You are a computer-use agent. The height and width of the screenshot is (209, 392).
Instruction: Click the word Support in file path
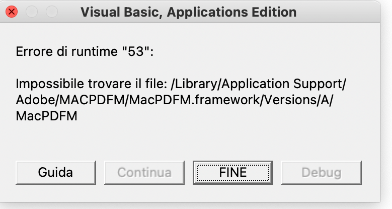(x=318, y=84)
